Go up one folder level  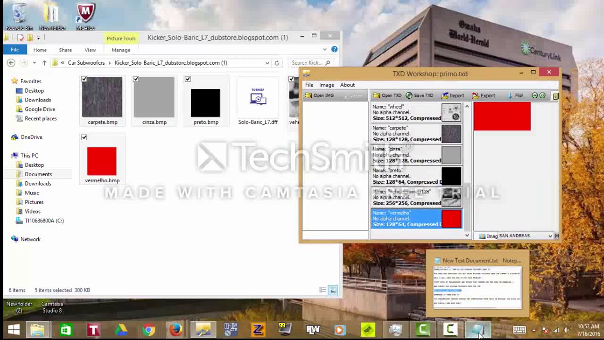(x=44, y=63)
